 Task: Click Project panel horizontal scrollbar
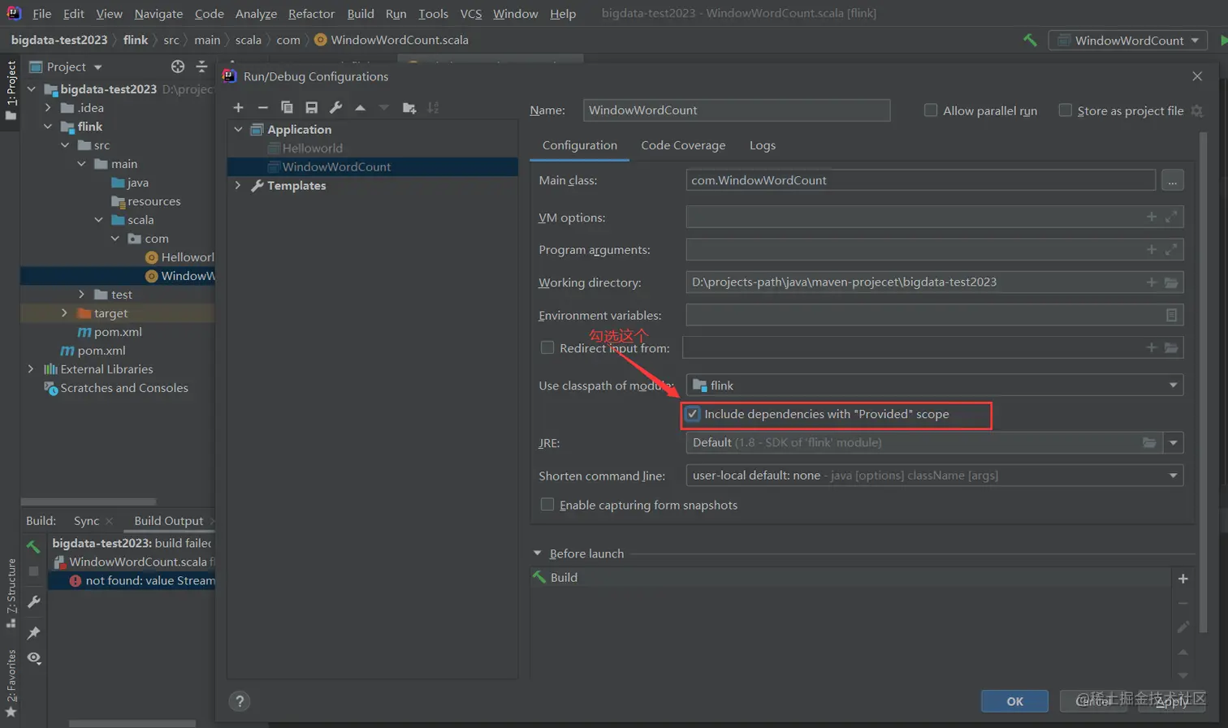[88, 502]
